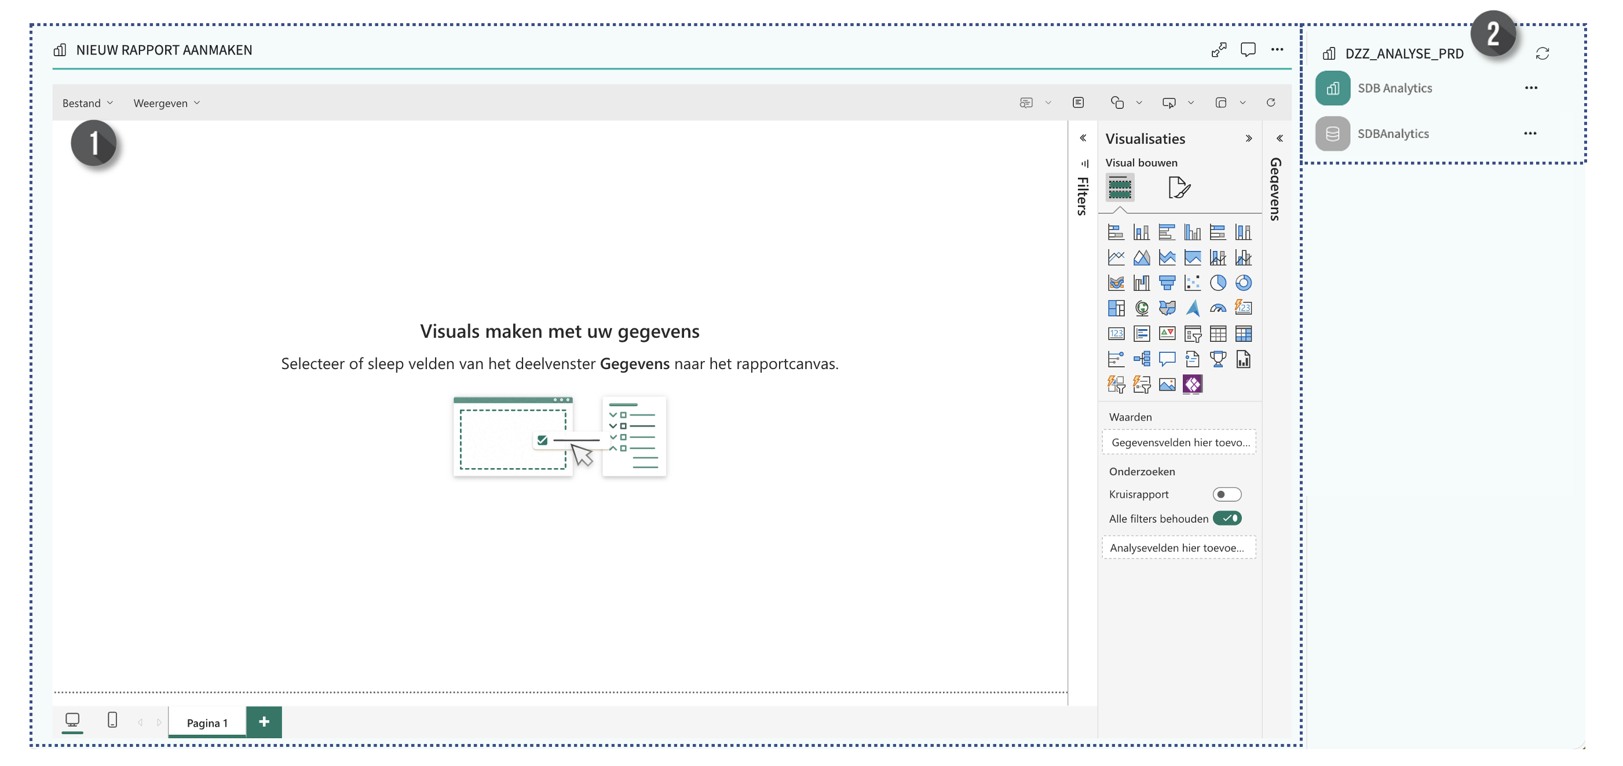Viewport: 1623px width, 766px height.
Task: Select the funnel chart visual icon
Action: click(x=1167, y=283)
